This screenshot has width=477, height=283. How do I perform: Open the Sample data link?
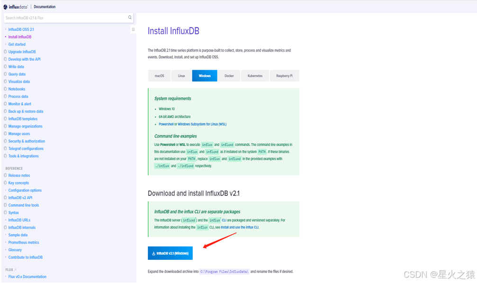[x=18, y=235]
